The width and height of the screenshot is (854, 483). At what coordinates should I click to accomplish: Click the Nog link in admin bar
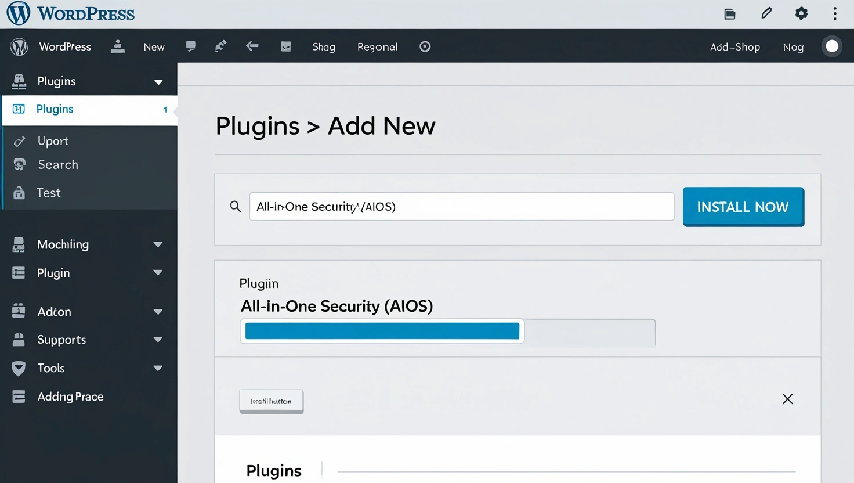793,47
